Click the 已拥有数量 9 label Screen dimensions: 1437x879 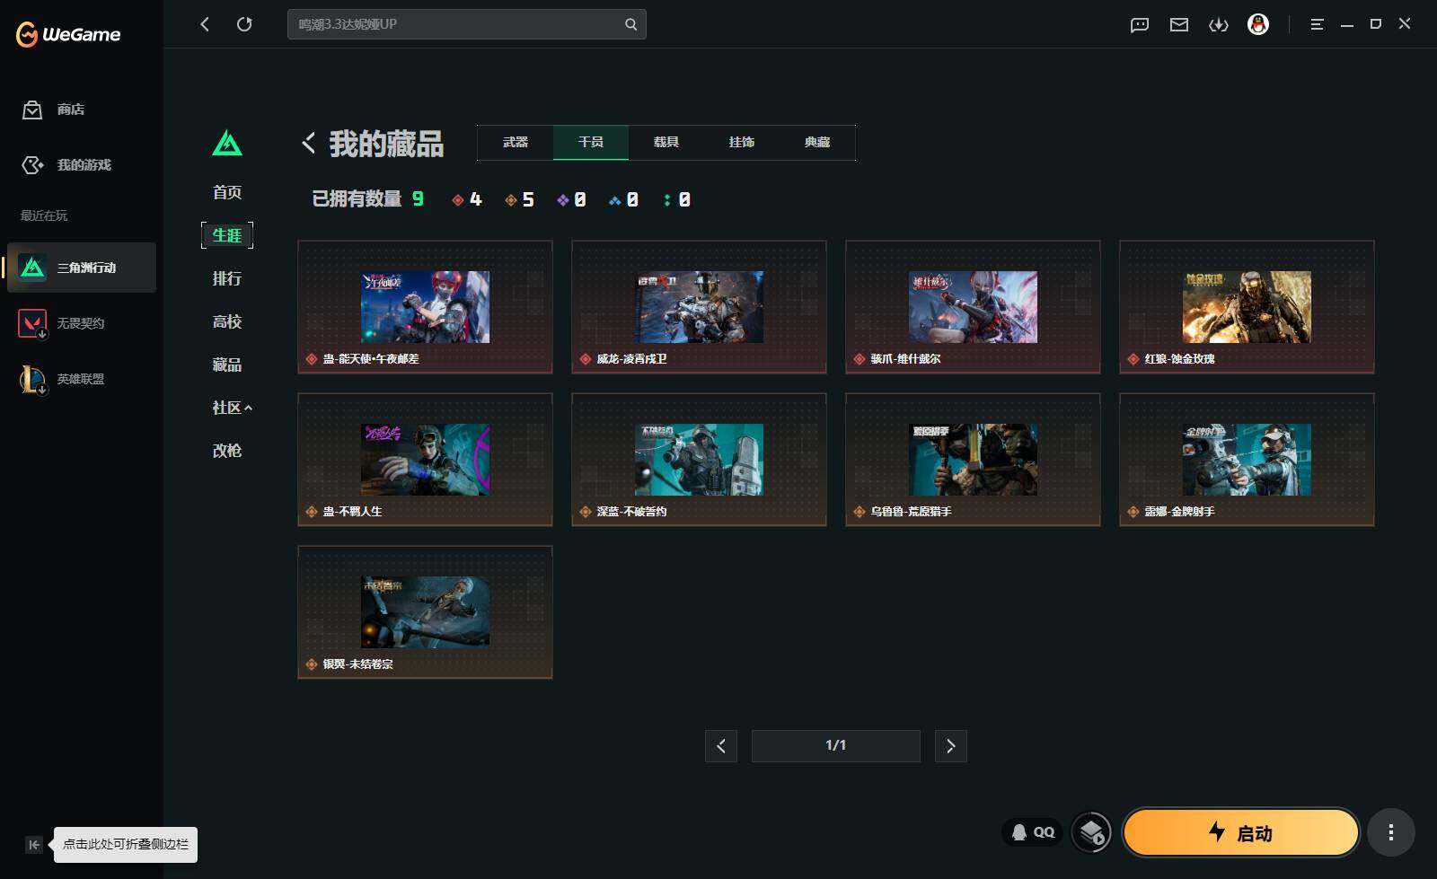click(x=367, y=199)
